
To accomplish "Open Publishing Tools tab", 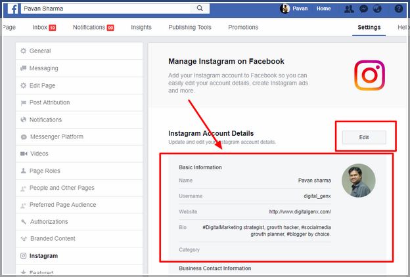I will (190, 27).
